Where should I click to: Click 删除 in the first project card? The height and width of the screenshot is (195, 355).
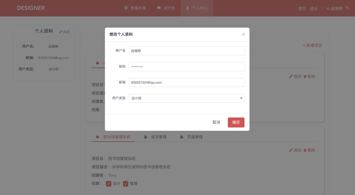coord(309,76)
